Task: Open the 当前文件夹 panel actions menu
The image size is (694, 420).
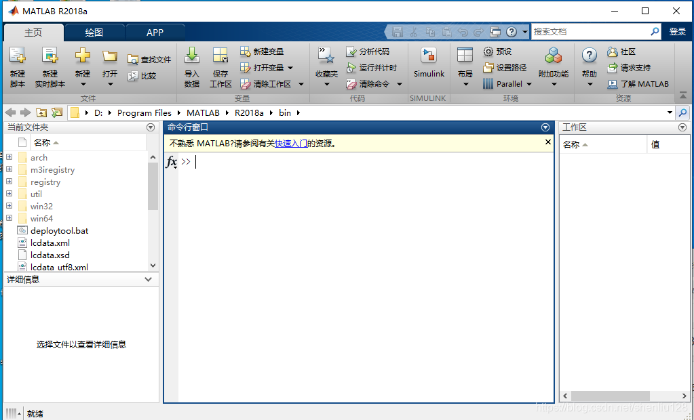Action: (151, 127)
